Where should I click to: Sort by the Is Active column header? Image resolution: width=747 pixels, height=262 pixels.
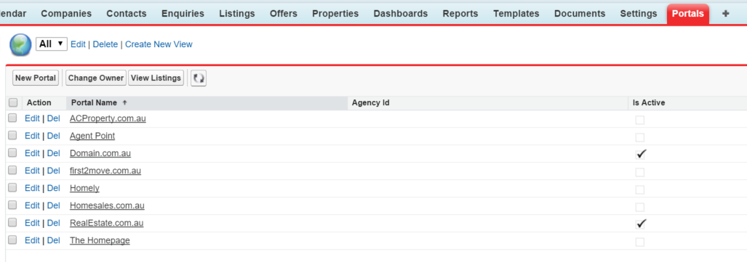click(648, 103)
